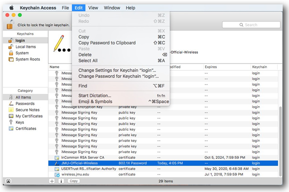Select the wireless.jmu.edu certificate row
The width and height of the screenshot is (289, 192).
coord(163,175)
